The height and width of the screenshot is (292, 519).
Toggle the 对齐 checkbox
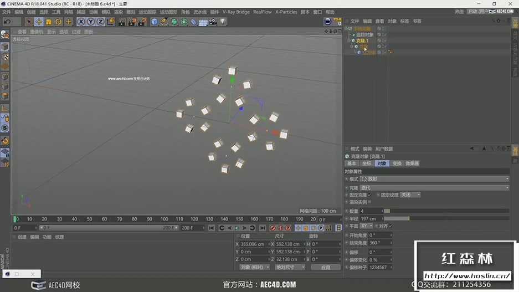click(x=390, y=226)
